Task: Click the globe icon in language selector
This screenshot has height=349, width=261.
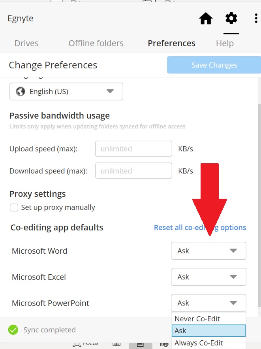Action: (x=20, y=92)
